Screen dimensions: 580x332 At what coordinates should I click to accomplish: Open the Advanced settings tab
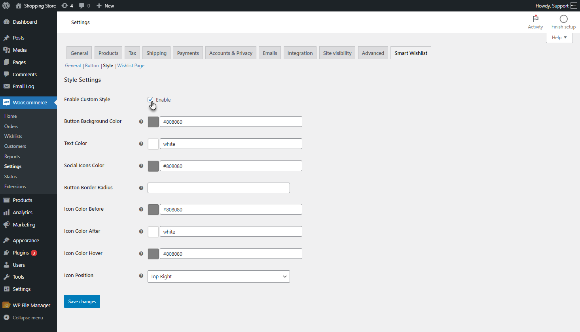(373, 53)
